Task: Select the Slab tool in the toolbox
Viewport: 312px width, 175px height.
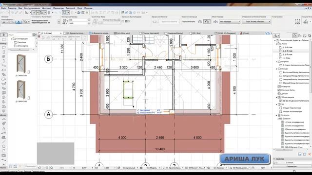Action: tap(3, 70)
